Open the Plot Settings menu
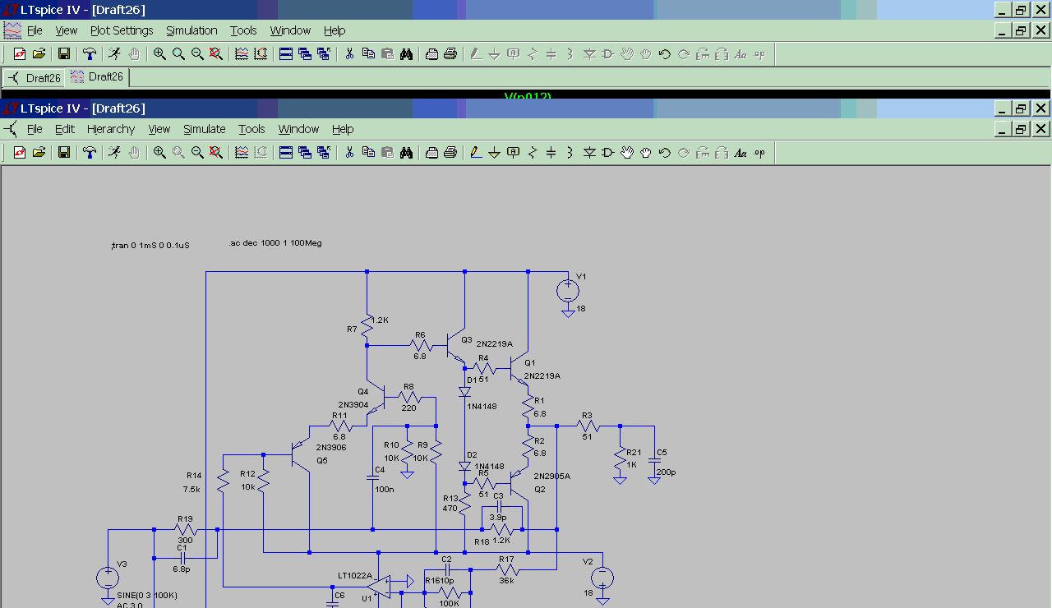 click(x=122, y=30)
